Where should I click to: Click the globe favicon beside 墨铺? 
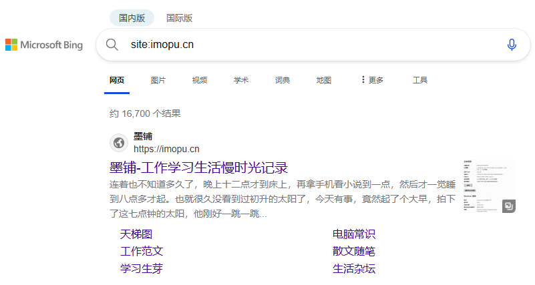click(x=119, y=143)
